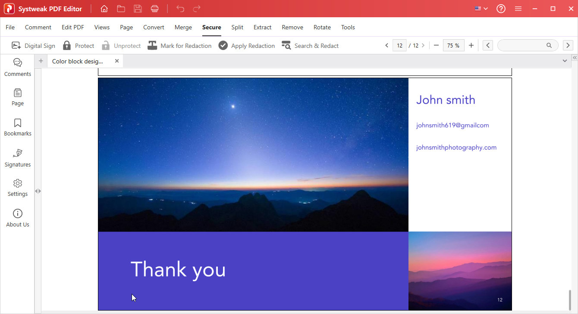Collapse the left sidebar splitter

coord(38,191)
